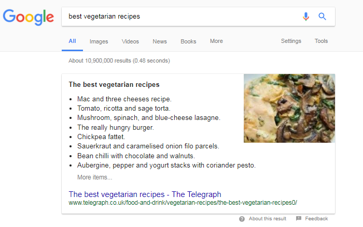Click the mushroom lasagne thumbnail image
The width and height of the screenshot is (363, 227).
pos(289,108)
